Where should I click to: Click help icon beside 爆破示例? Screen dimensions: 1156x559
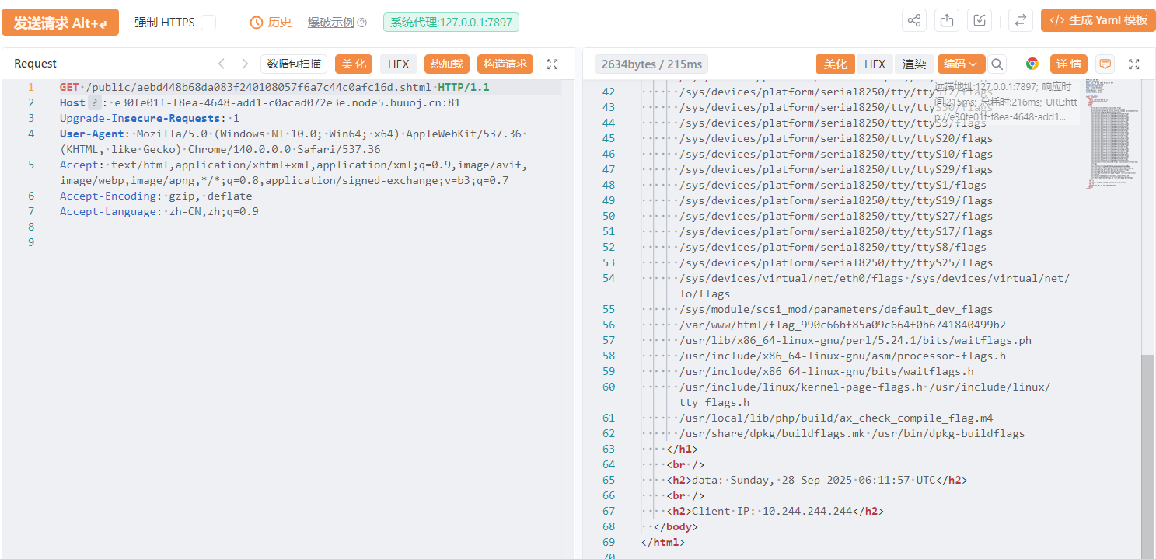(x=361, y=23)
